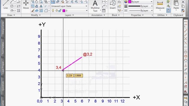The width and height of the screenshot is (189, 106).
Task: Click the color wheel icon in Properties
Action: 126,2
